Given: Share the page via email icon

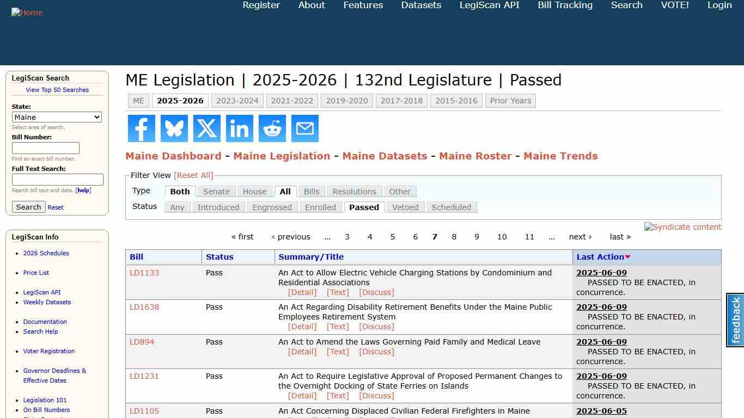Looking at the screenshot, I should pyautogui.click(x=304, y=128).
